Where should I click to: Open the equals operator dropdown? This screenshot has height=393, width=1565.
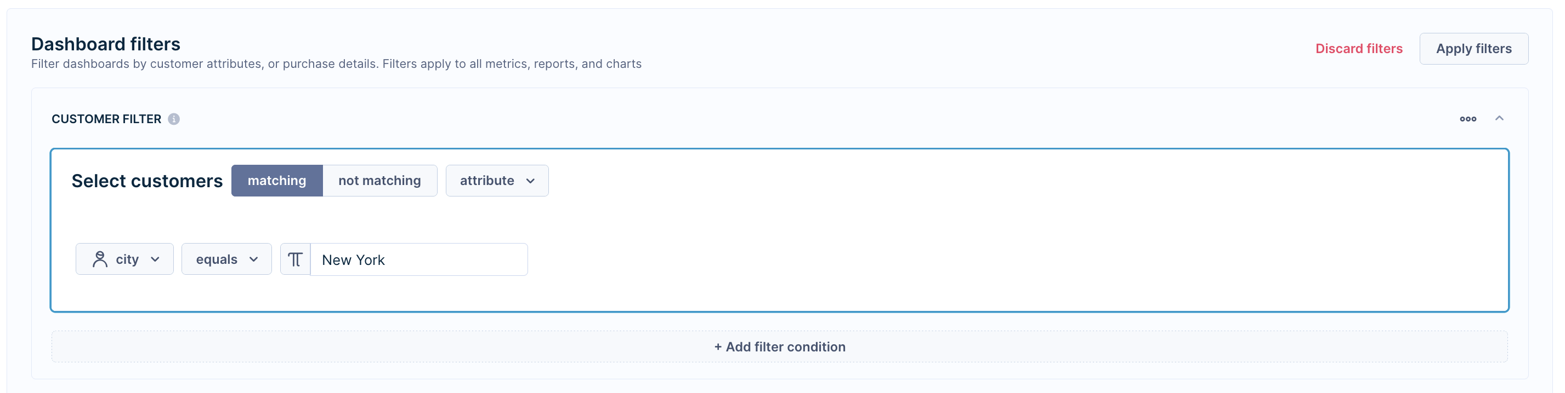(226, 259)
